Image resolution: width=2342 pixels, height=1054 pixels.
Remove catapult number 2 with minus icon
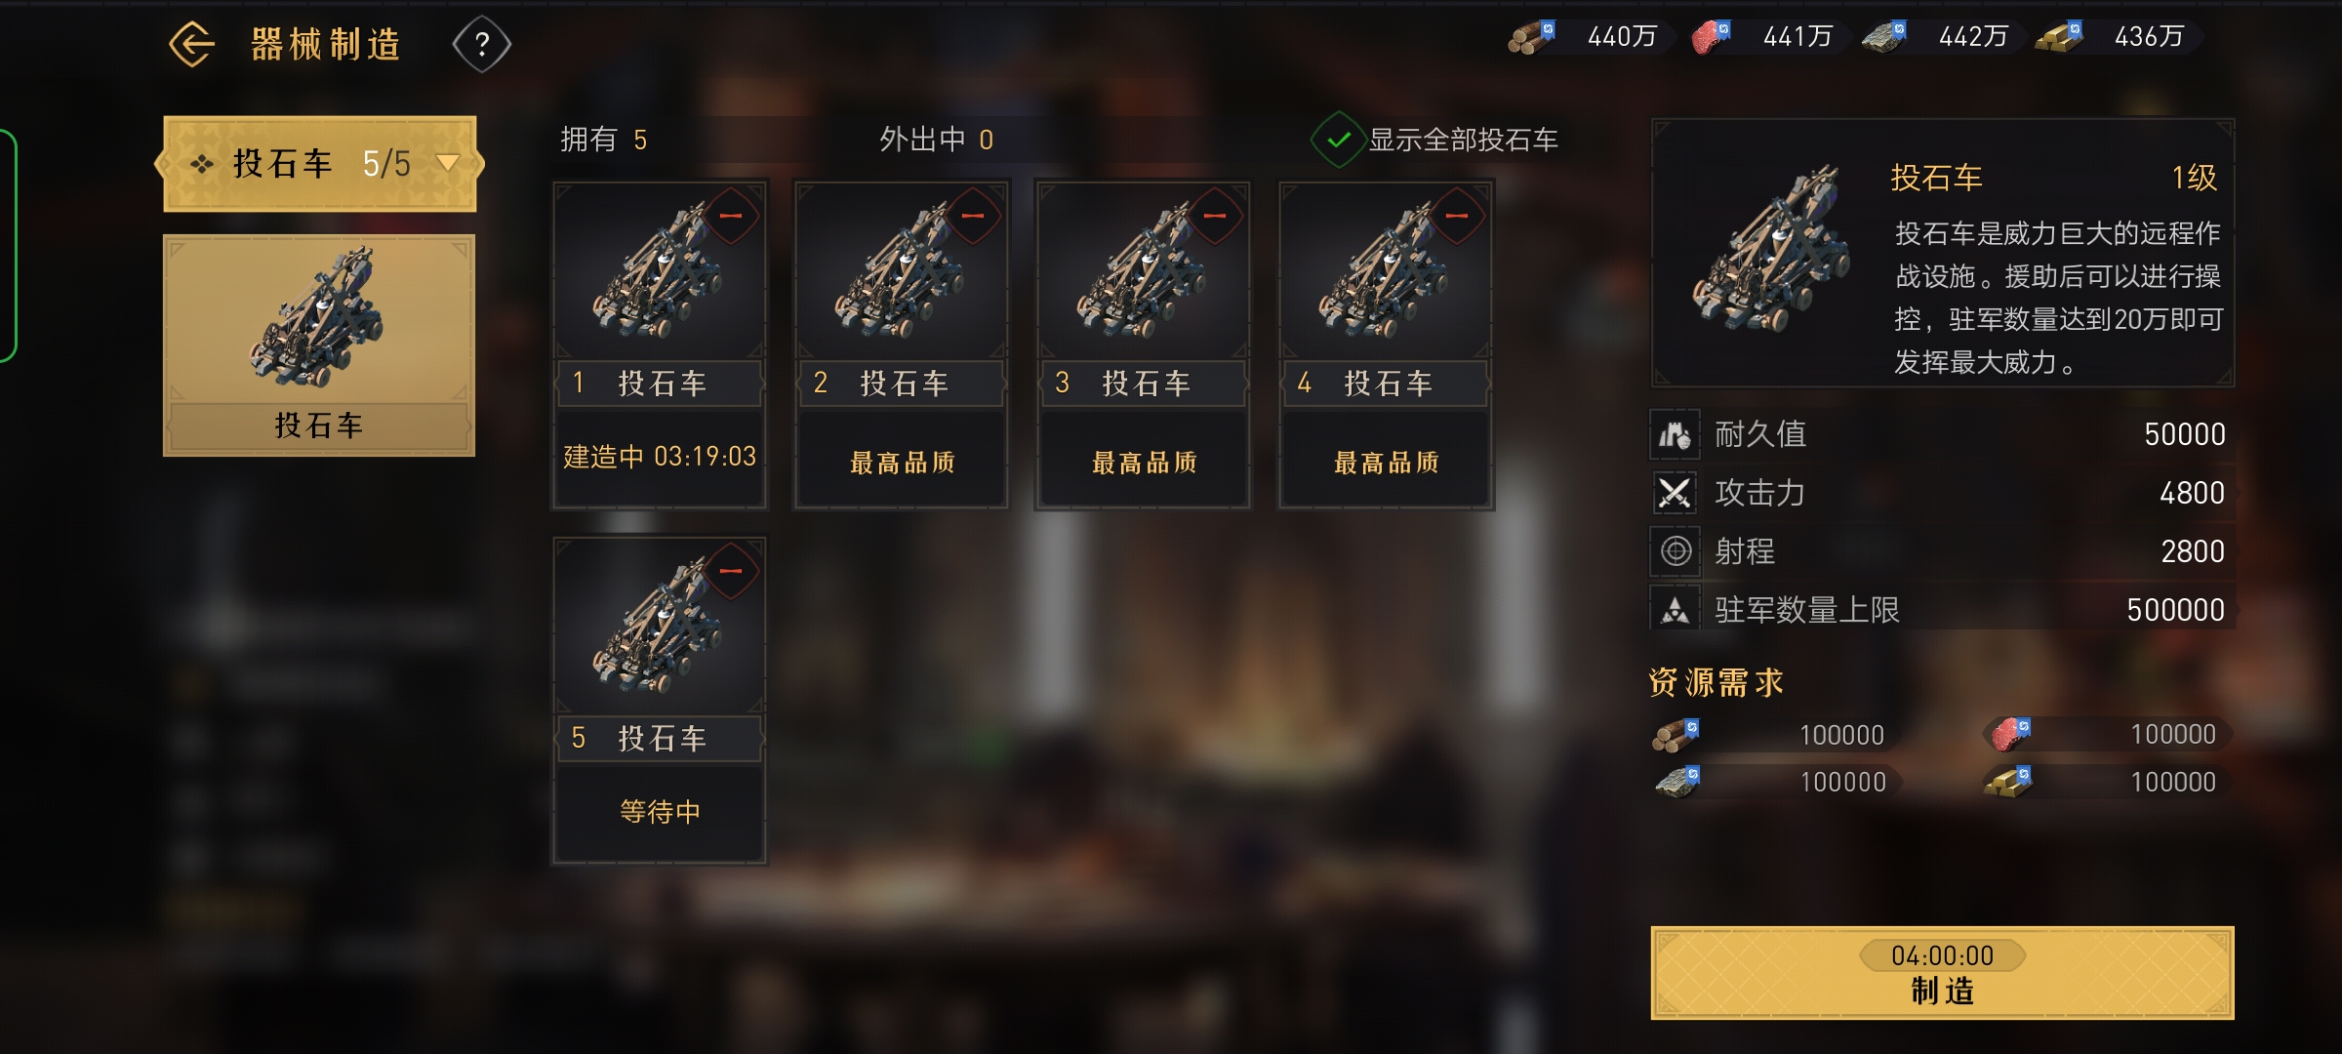point(973,216)
